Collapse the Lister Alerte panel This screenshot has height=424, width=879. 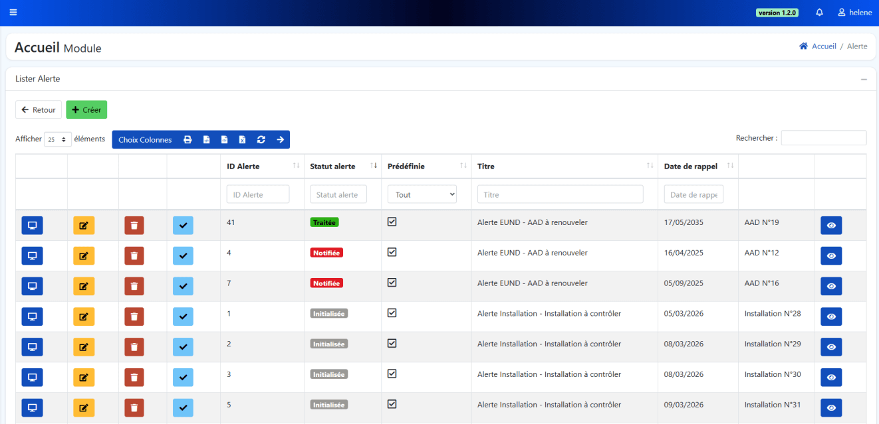click(864, 80)
